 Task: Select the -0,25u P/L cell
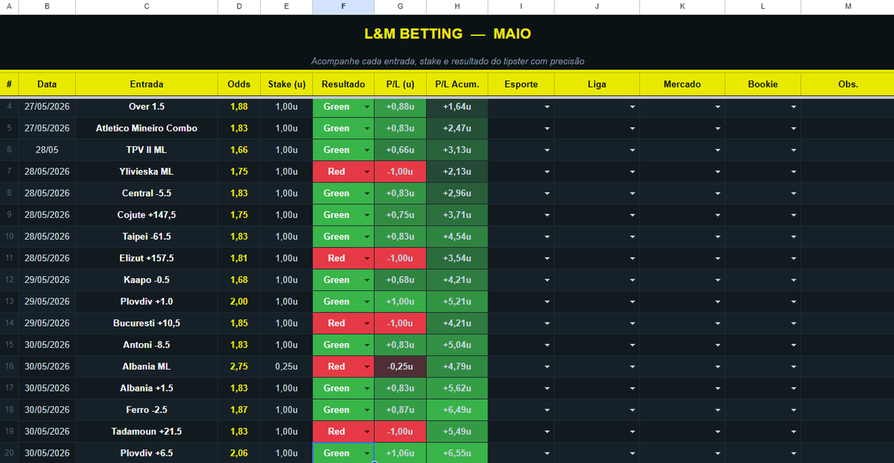pyautogui.click(x=400, y=366)
